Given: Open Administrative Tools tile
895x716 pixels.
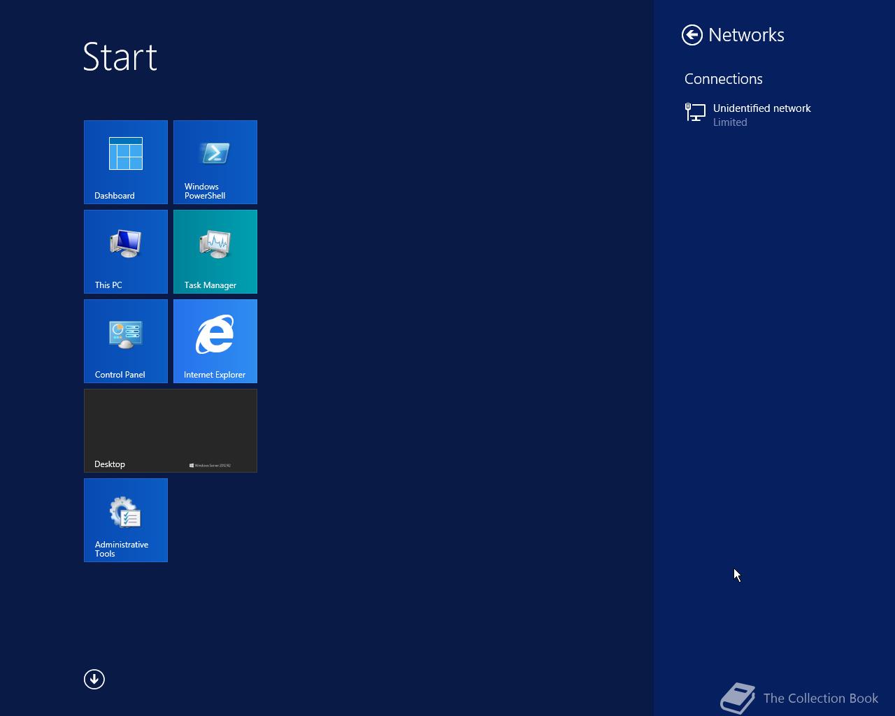Looking at the screenshot, I should pos(126,520).
